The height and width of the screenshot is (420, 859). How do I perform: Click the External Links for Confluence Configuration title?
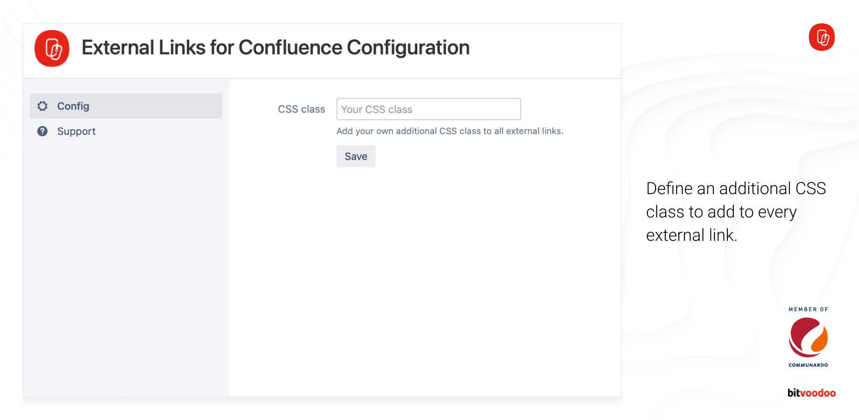click(x=275, y=47)
